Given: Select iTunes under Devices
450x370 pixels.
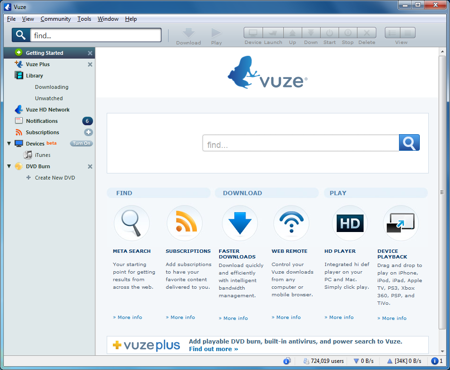Looking at the screenshot, I should point(42,155).
